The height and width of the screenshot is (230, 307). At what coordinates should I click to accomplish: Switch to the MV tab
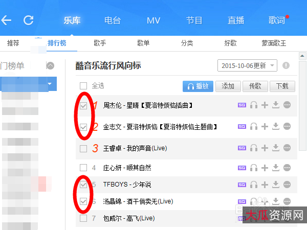(x=153, y=20)
